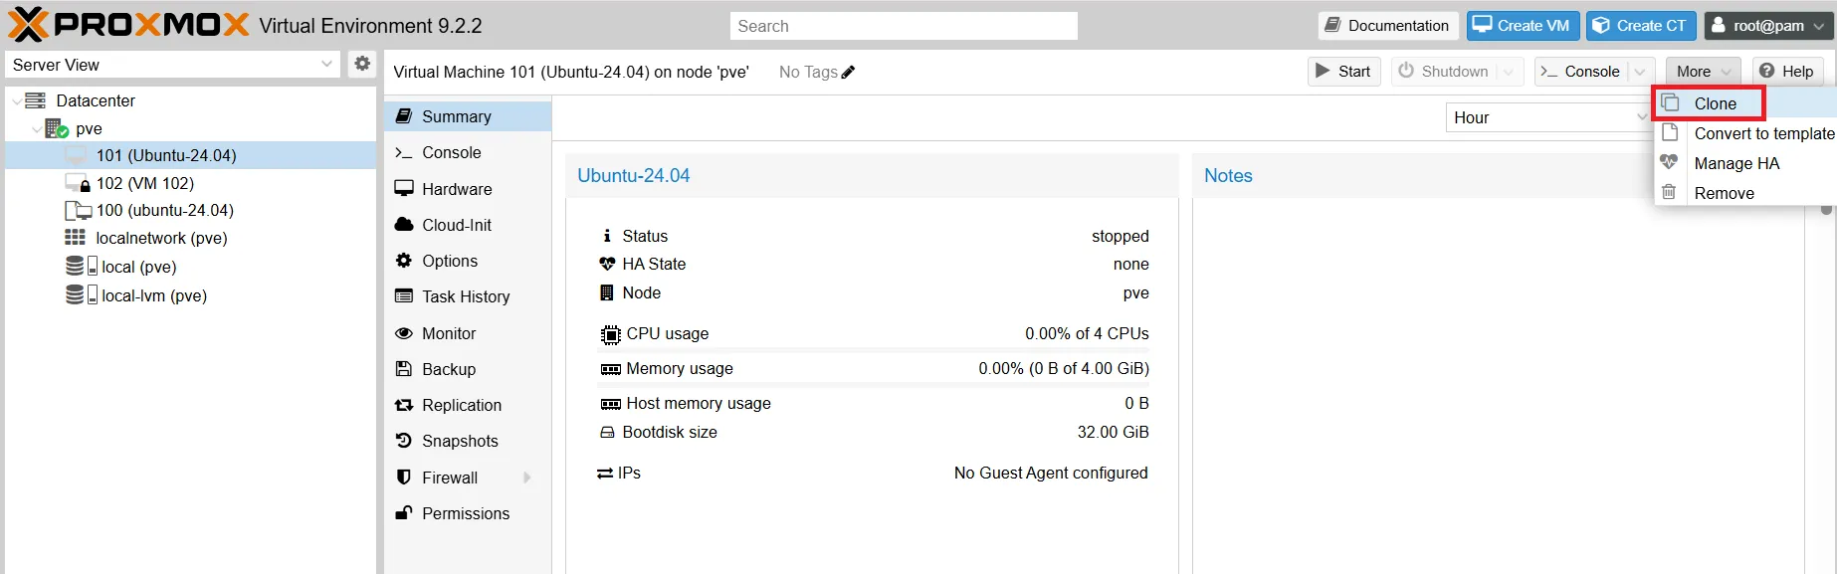Choose Clone from the More menu
Viewport: 1837px width, 574px height.
click(1746, 103)
